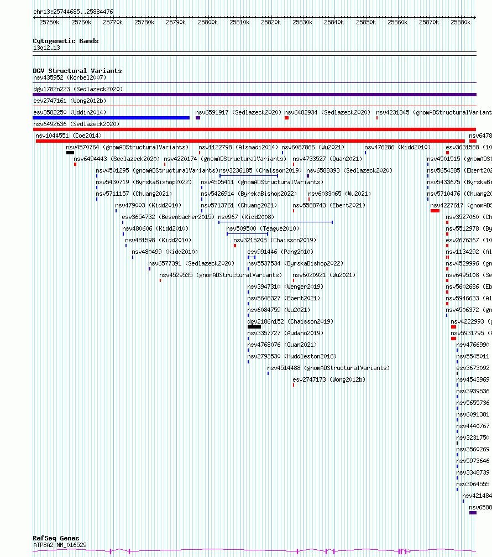Viewport: 492px width, 557px height.
Task: Click the black dgv2186n152 variant block
Action: (254, 327)
